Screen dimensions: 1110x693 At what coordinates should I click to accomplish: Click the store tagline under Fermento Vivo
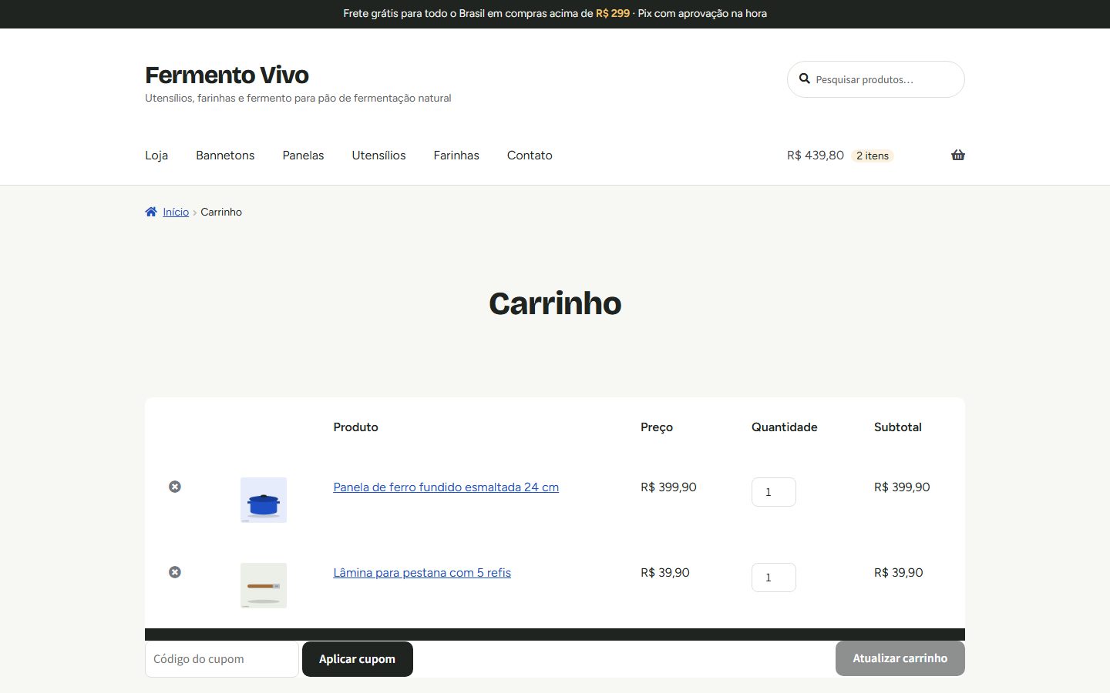[298, 98]
